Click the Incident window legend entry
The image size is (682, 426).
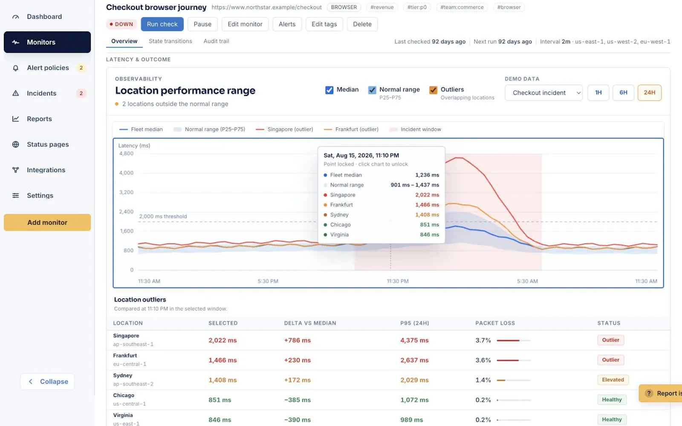(415, 130)
